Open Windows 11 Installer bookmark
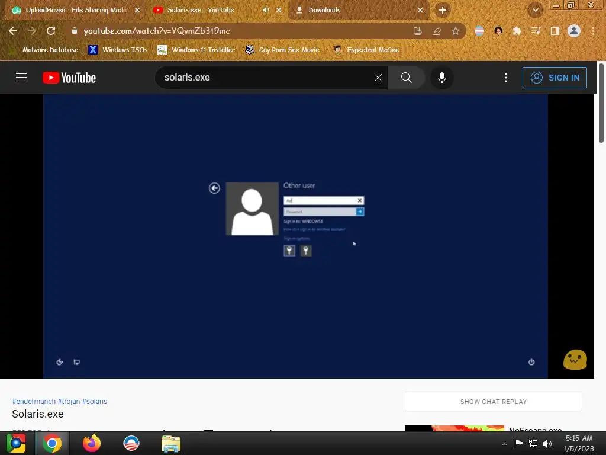 196,50
